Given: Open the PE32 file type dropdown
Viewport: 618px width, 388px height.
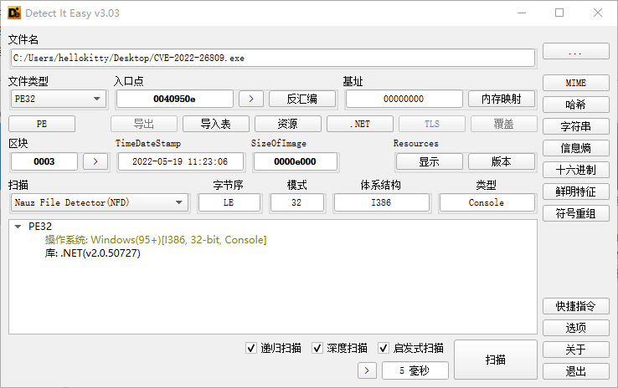Looking at the screenshot, I should (58, 99).
